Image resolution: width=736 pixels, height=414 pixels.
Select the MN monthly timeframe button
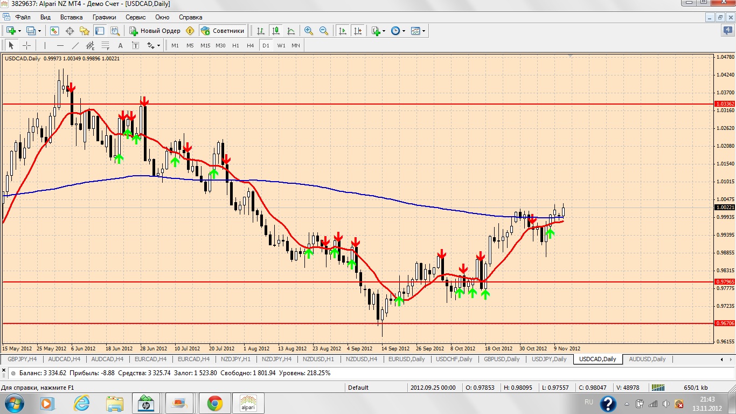point(296,46)
